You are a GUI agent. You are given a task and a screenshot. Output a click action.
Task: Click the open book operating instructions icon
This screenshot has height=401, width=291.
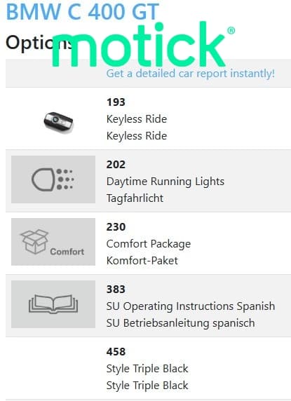[53, 304]
